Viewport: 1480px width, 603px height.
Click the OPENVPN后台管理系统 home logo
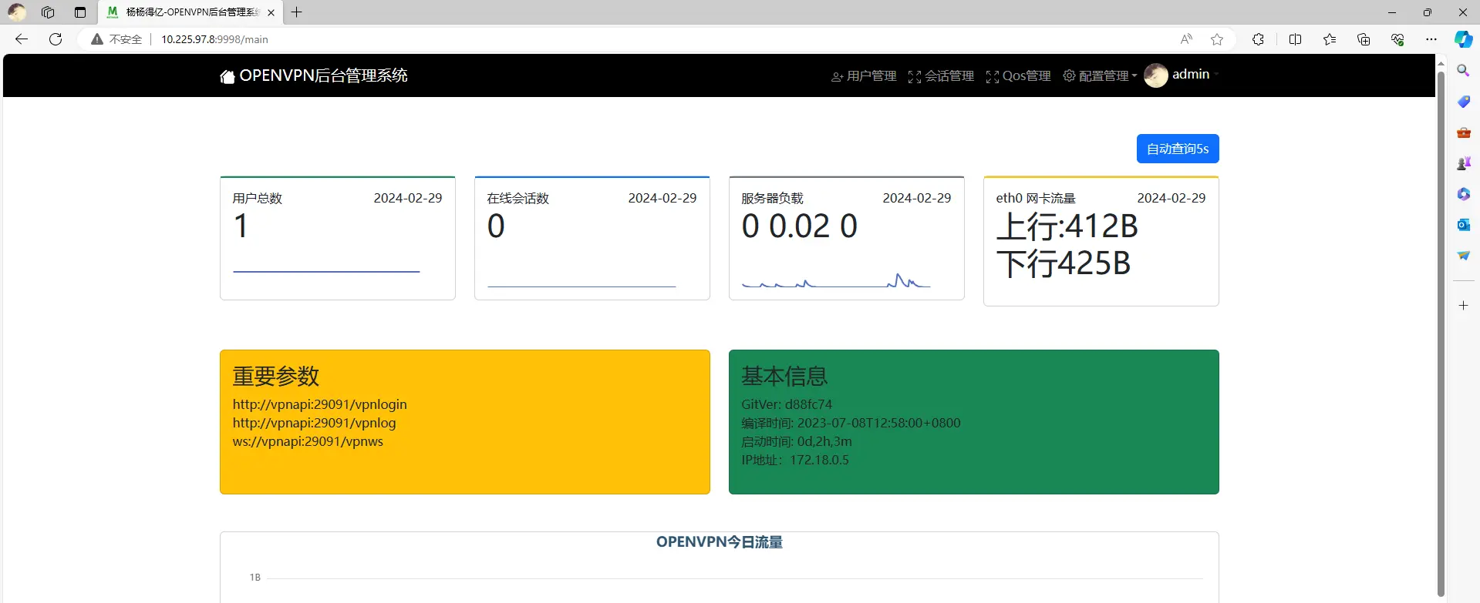click(314, 75)
